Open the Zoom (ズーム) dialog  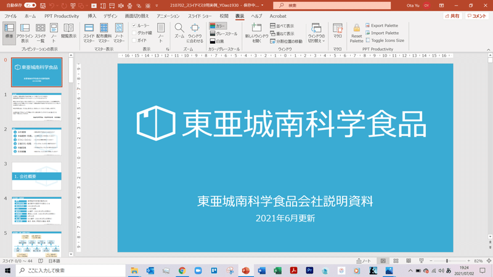(x=179, y=31)
